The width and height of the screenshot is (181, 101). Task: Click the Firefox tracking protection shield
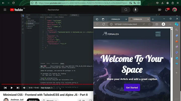[32, 3]
